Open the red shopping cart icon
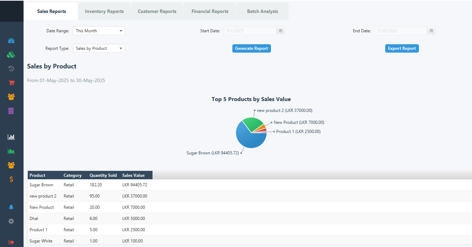Viewport: 472px width, 247px height. point(11,83)
